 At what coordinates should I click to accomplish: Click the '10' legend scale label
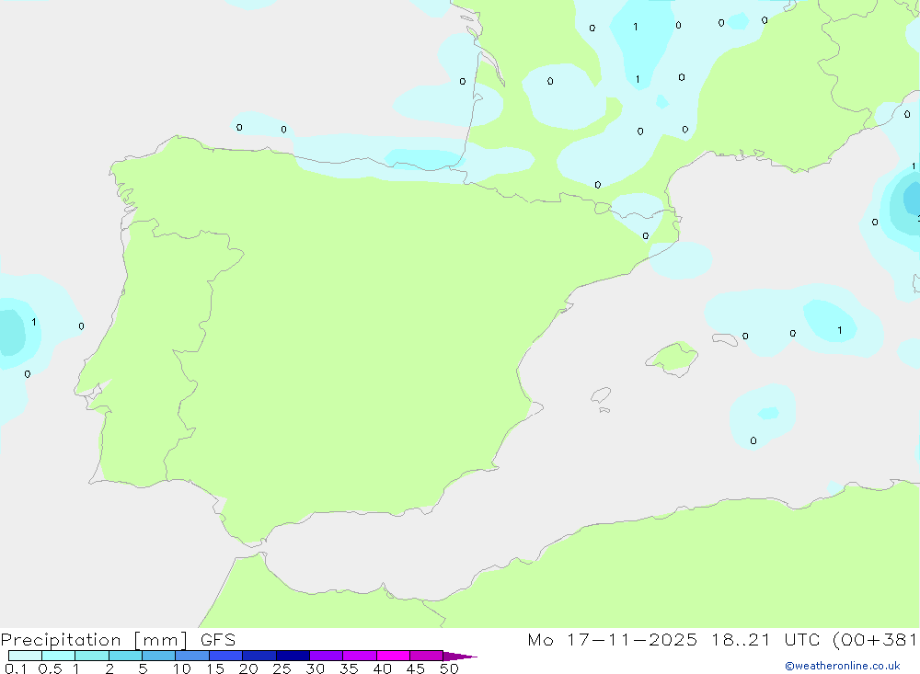(x=182, y=668)
